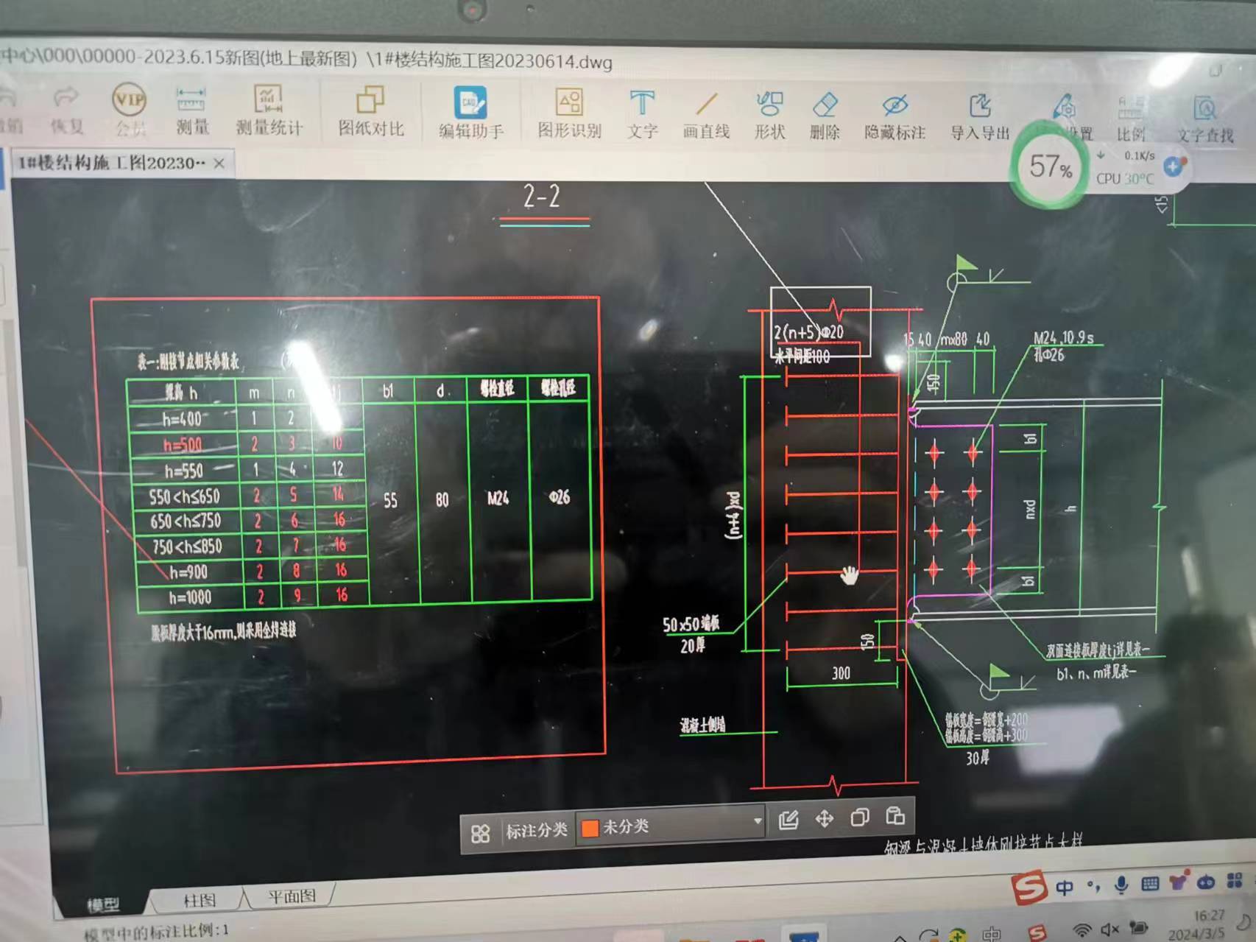Click the '混凝土侧墙' label in drawing
This screenshot has width=1256, height=942.
pyautogui.click(x=703, y=725)
